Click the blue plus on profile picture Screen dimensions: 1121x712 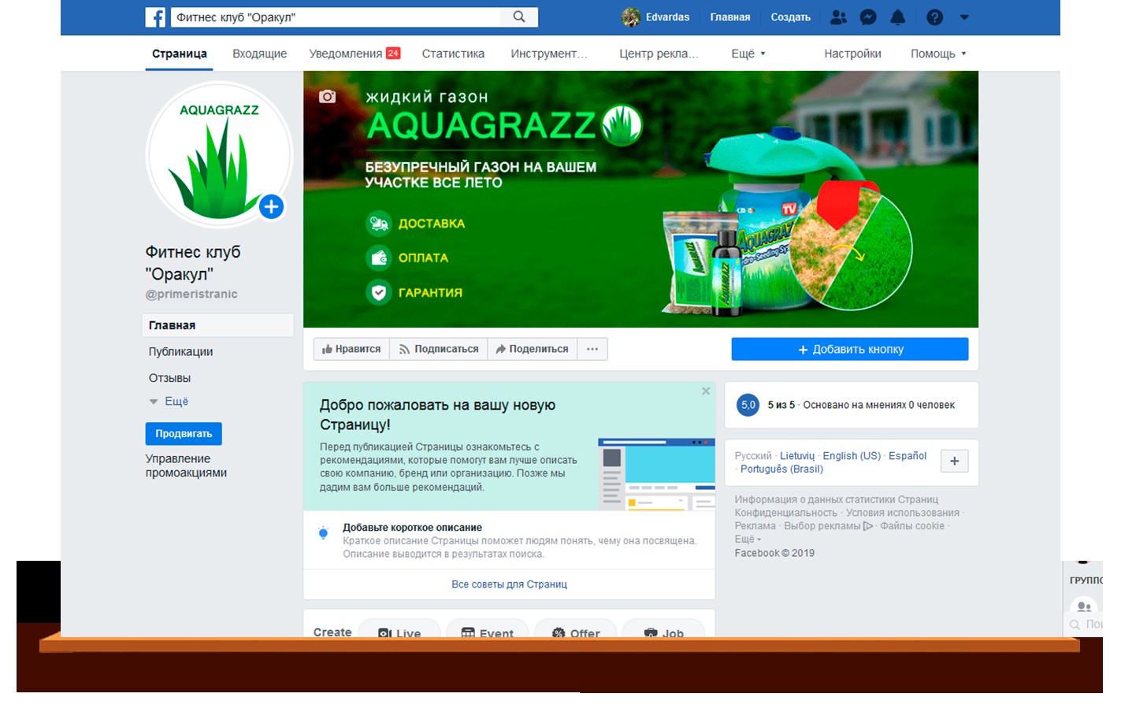pos(272,207)
